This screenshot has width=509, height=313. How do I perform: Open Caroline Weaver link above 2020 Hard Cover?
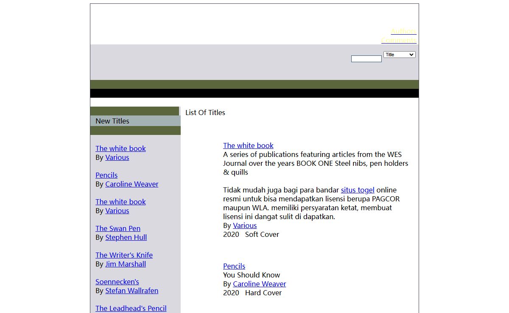260,284
